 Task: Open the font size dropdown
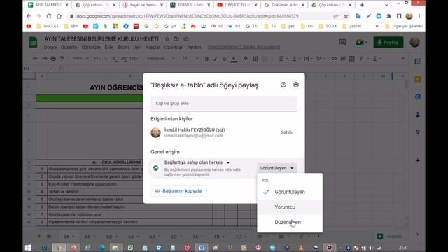coord(190,59)
